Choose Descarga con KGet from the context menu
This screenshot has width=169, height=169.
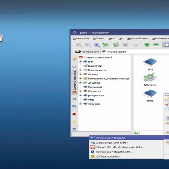pyautogui.click(x=126, y=142)
